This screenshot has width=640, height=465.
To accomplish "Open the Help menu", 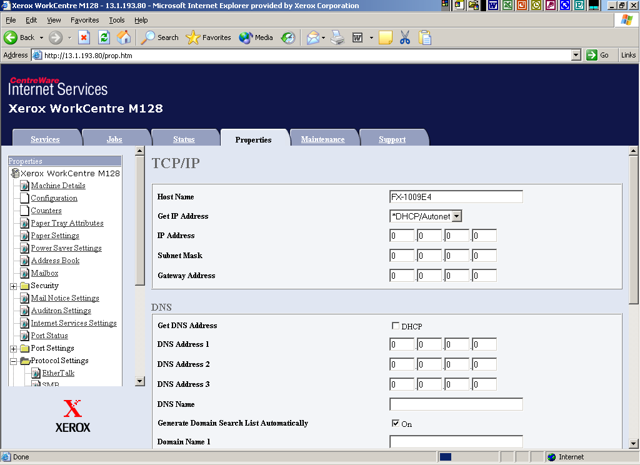I will (141, 20).
